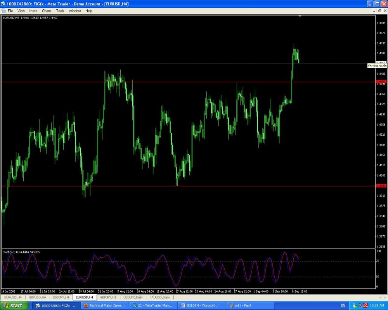Open the Window menu
Image resolution: width=388 pixels, height=310 pixels.
[74, 11]
